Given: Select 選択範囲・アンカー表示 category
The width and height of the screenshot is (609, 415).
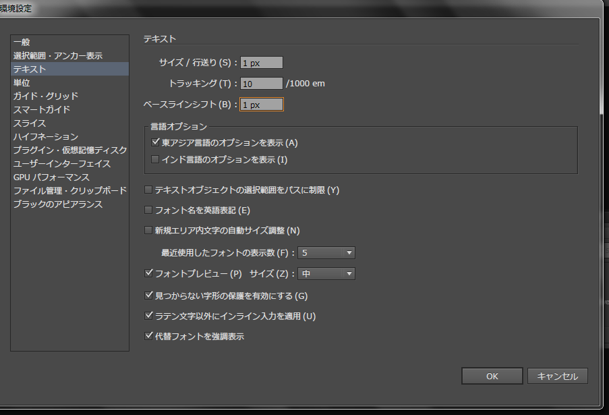Looking at the screenshot, I should coord(70,55).
